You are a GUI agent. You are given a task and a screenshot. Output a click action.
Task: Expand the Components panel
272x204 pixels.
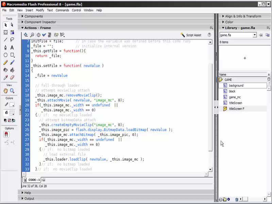click(x=33, y=16)
